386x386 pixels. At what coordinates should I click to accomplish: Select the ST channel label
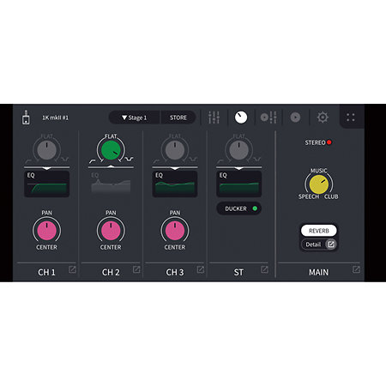pos(238,272)
